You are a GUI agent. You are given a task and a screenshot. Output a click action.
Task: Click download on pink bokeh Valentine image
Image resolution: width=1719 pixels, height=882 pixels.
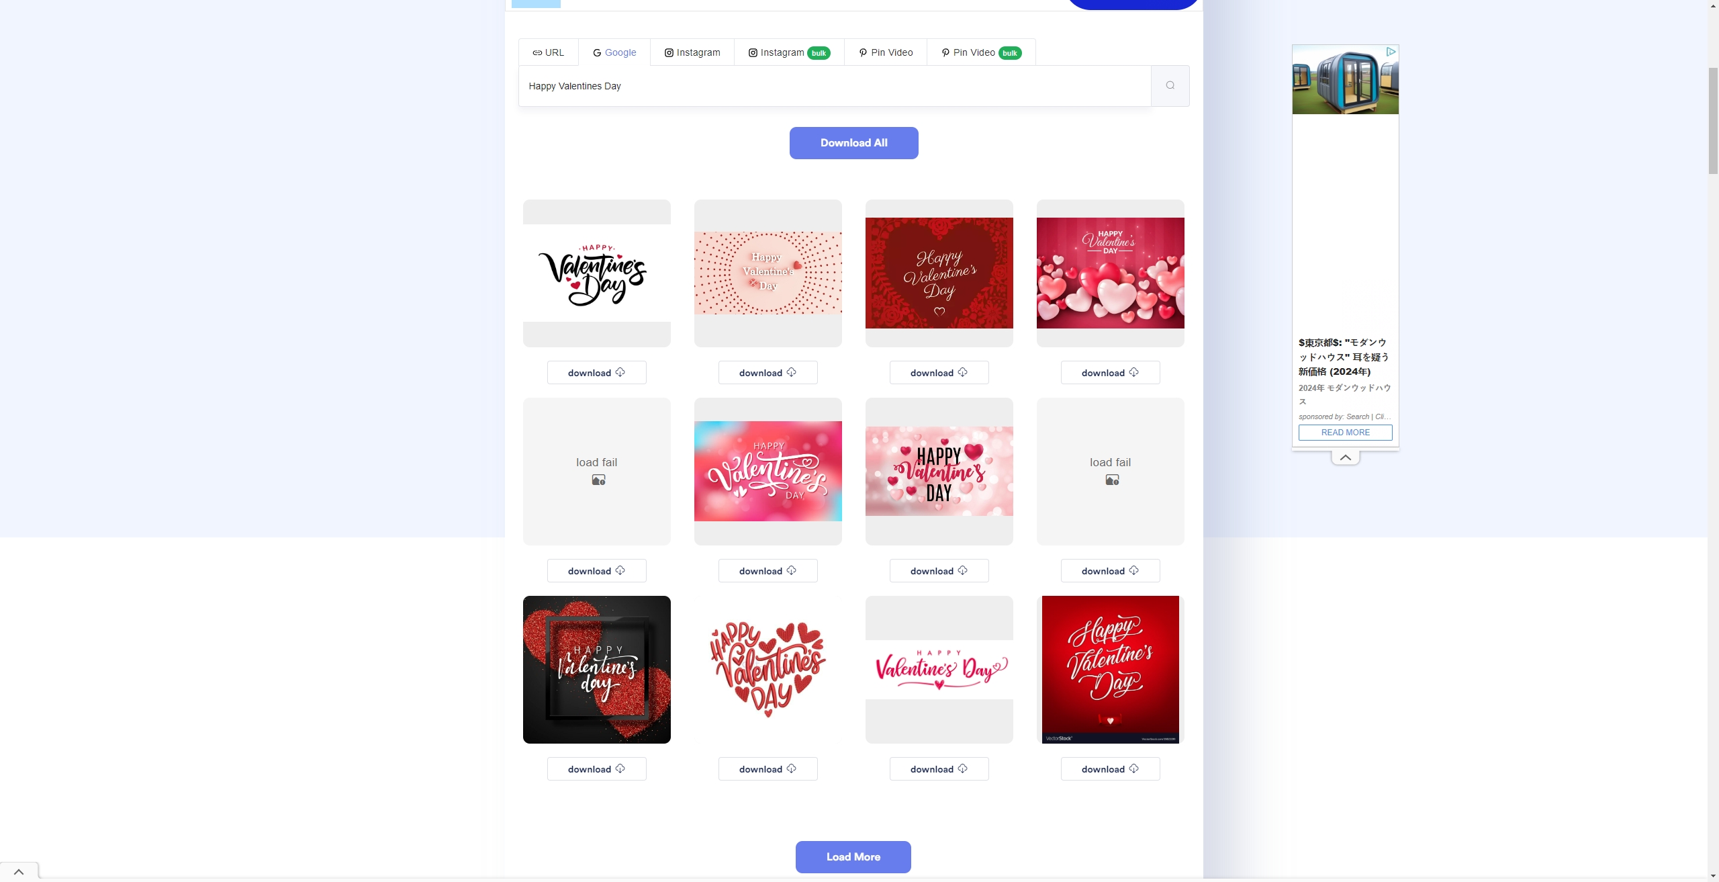tap(939, 570)
